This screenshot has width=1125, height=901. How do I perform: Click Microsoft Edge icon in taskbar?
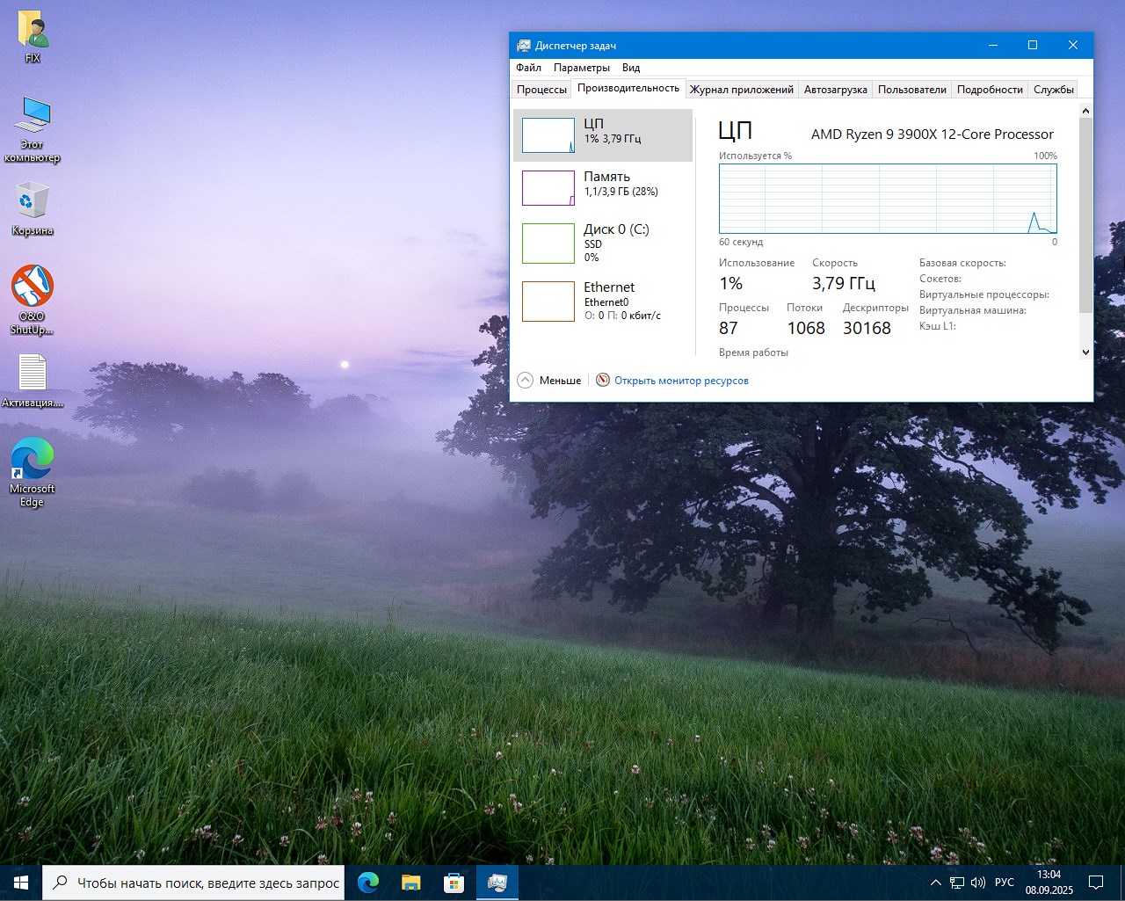(x=368, y=883)
